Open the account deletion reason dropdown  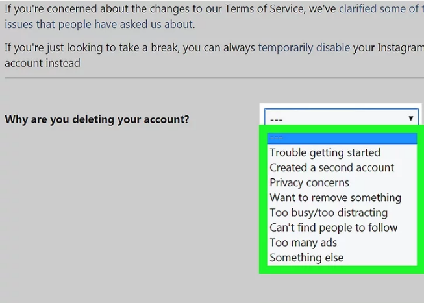tap(340, 118)
